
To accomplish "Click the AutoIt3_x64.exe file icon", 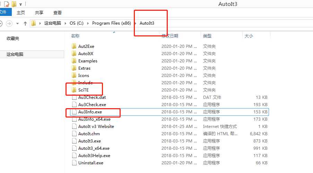I will click(x=74, y=148).
